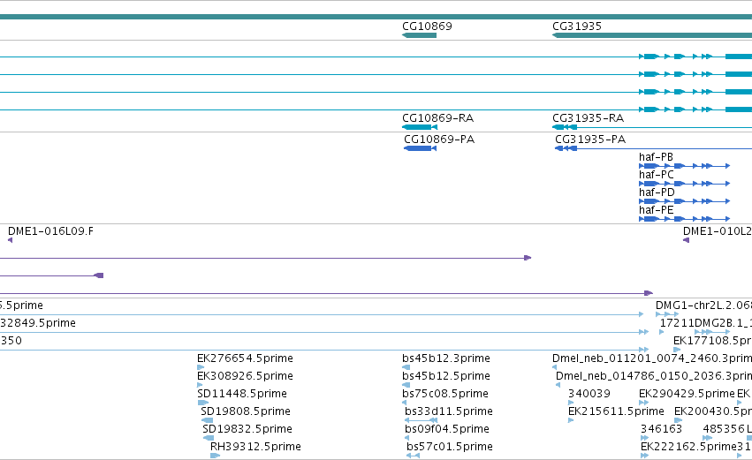Select the bs57c01.5prime EST label

coord(450,447)
